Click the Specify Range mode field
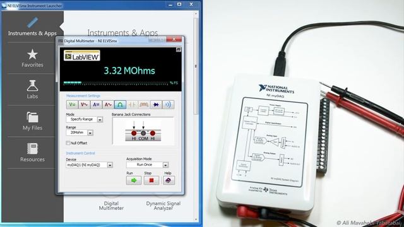The image size is (404, 227). (81, 119)
